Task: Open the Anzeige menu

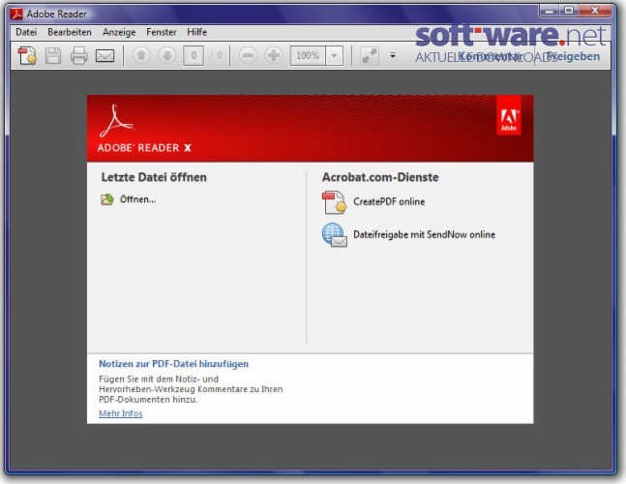Action: (119, 32)
